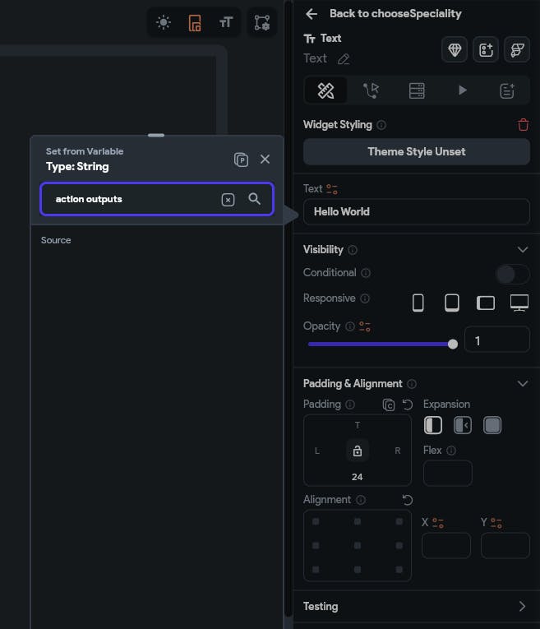Click the diamond icon beside the Text header
This screenshot has width=540, height=629.
(455, 49)
